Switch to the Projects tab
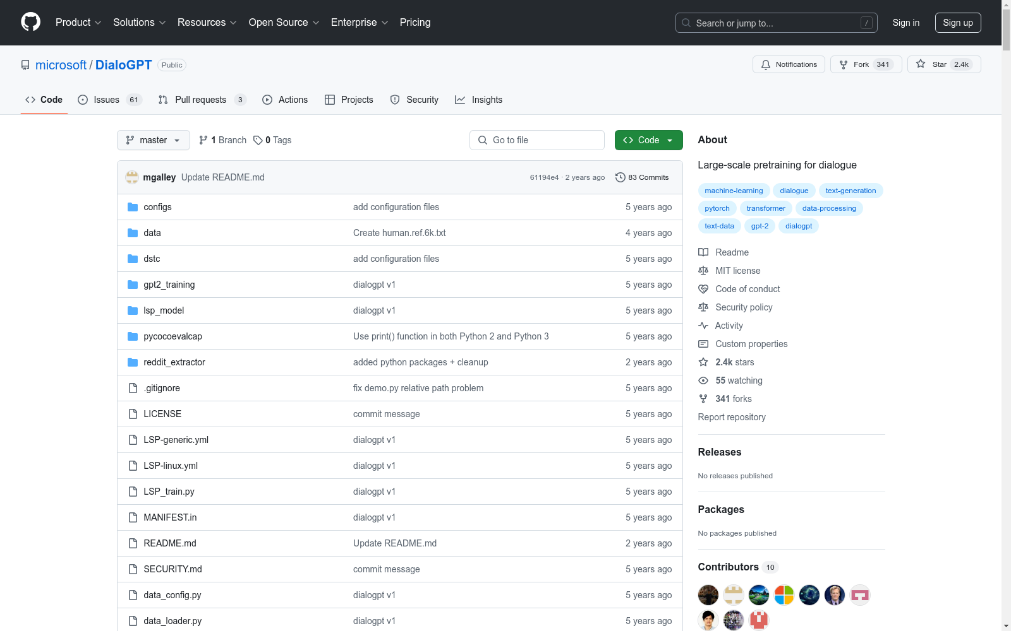1011x631 pixels. 349,100
